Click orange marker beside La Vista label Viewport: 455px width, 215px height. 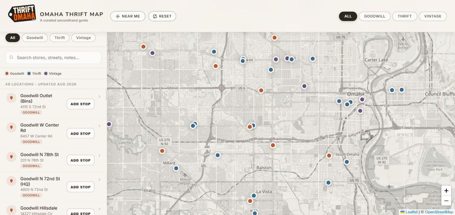[x=250, y=200]
